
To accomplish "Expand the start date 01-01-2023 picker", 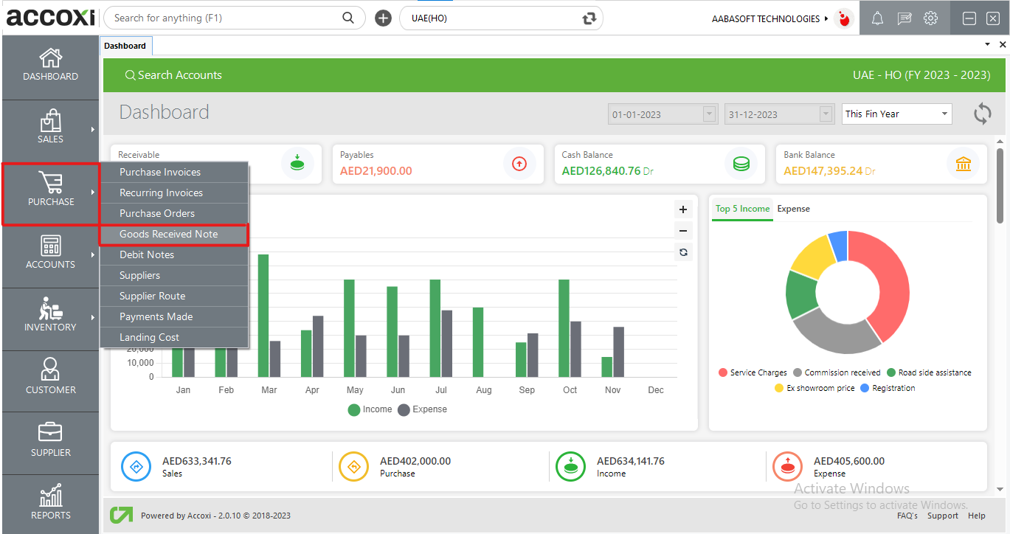I will click(x=709, y=114).
